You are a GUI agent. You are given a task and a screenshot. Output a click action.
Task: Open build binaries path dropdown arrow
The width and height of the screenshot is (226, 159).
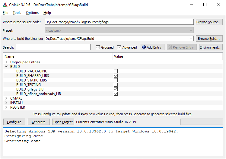[x=191, y=39]
